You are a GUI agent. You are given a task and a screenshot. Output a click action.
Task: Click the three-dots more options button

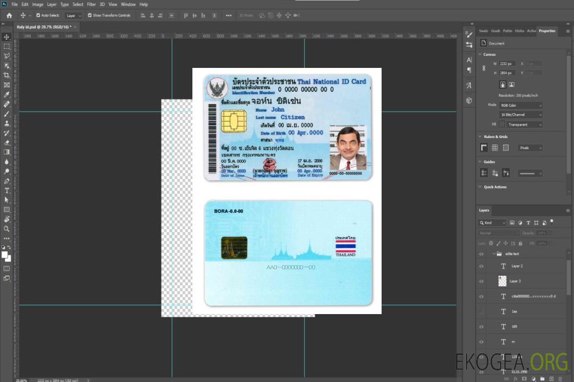pyautogui.click(x=229, y=15)
